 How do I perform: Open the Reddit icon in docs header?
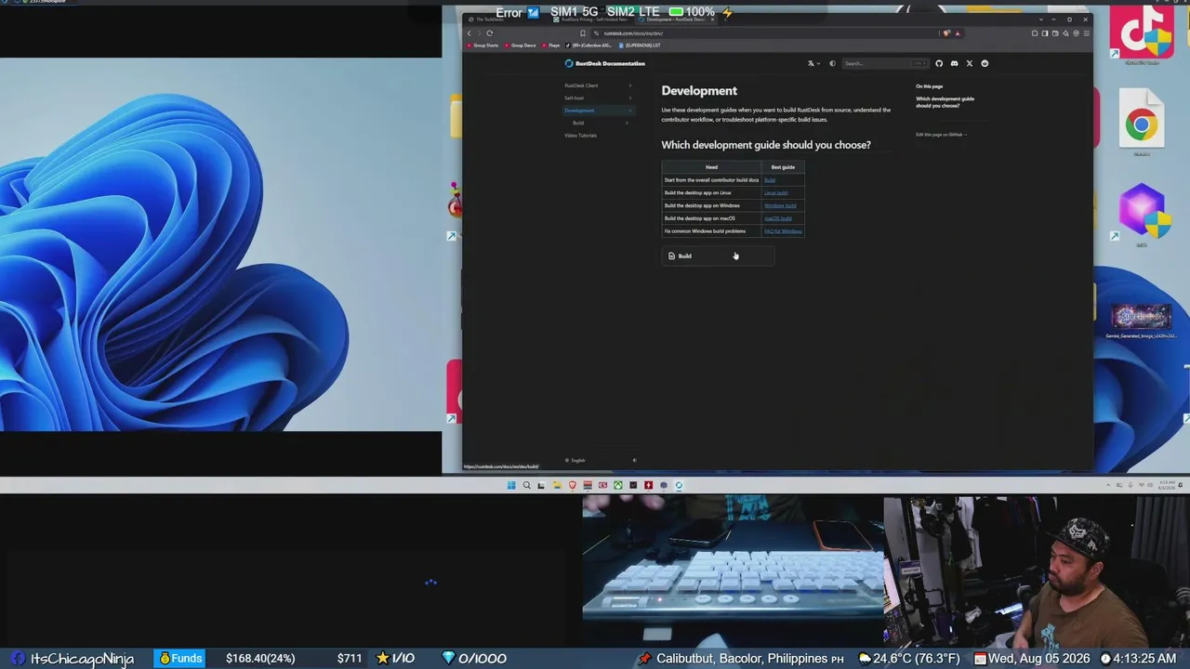(985, 63)
